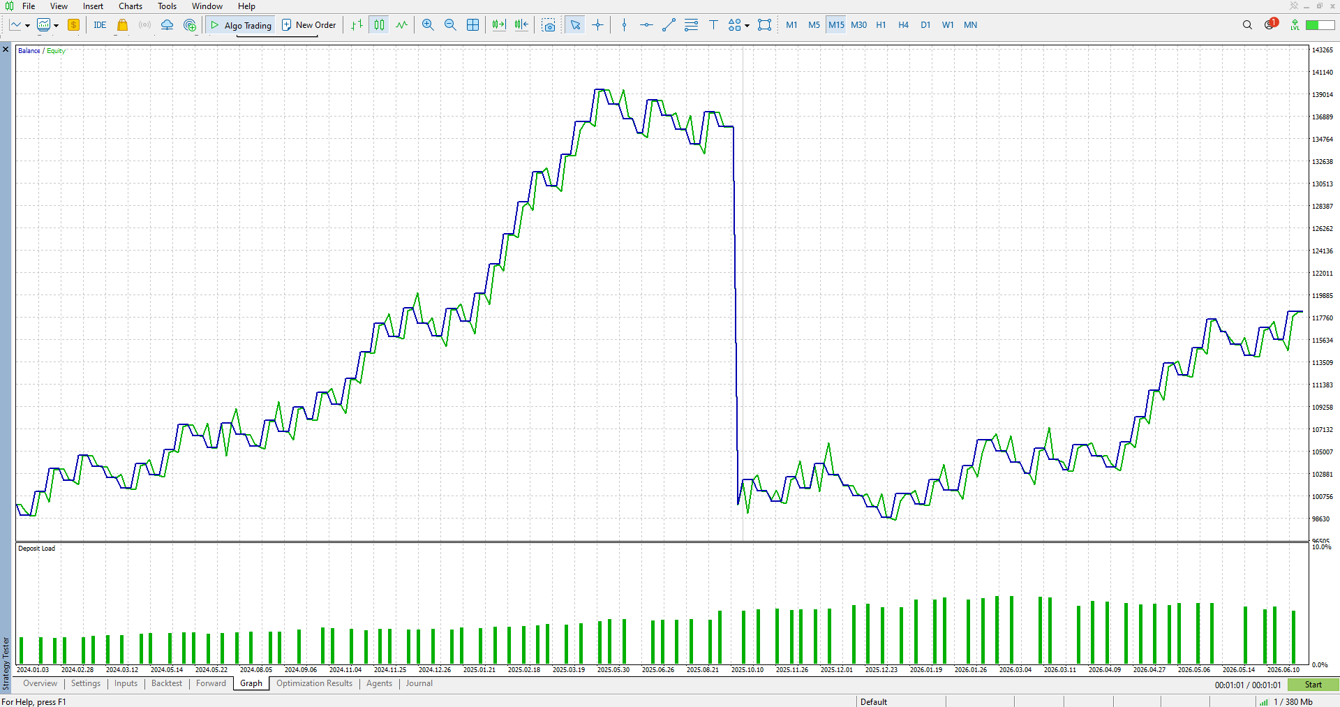Open the notifications icon with badge
Image resolution: width=1340 pixels, height=707 pixels.
1270,24
